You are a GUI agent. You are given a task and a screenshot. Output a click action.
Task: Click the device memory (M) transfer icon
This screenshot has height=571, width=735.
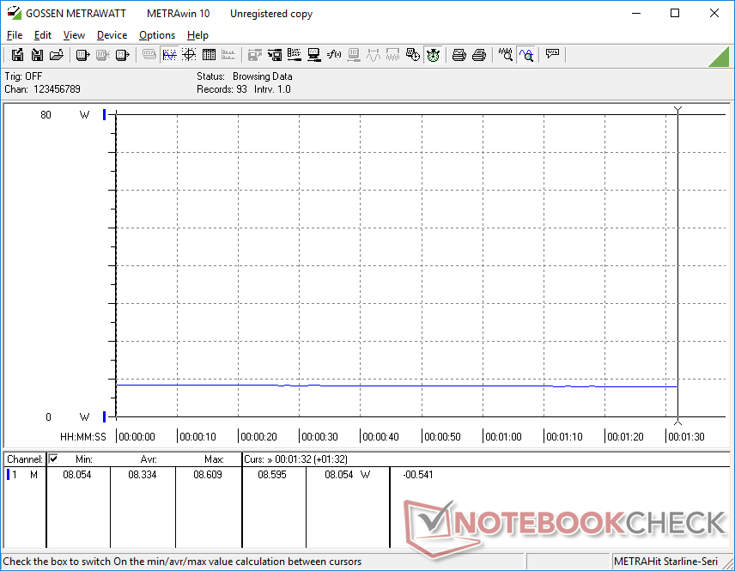point(122,55)
